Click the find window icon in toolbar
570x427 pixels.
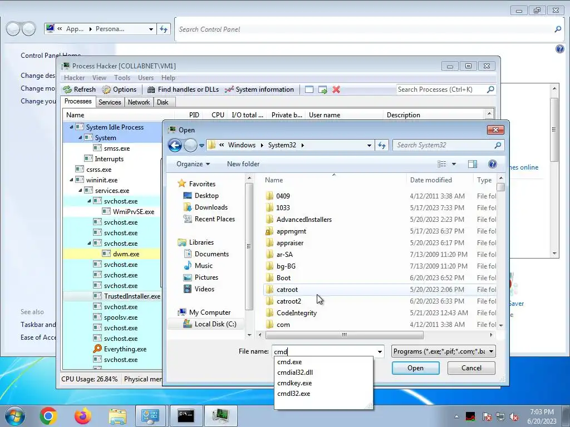coord(309,90)
